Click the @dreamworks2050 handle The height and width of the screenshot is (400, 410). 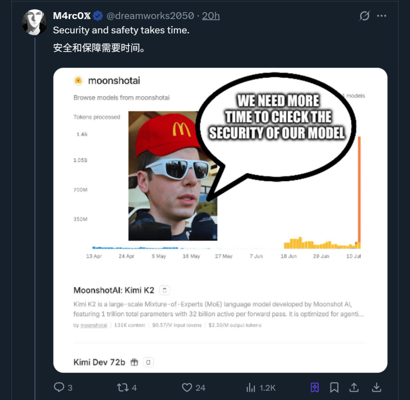[150, 16]
